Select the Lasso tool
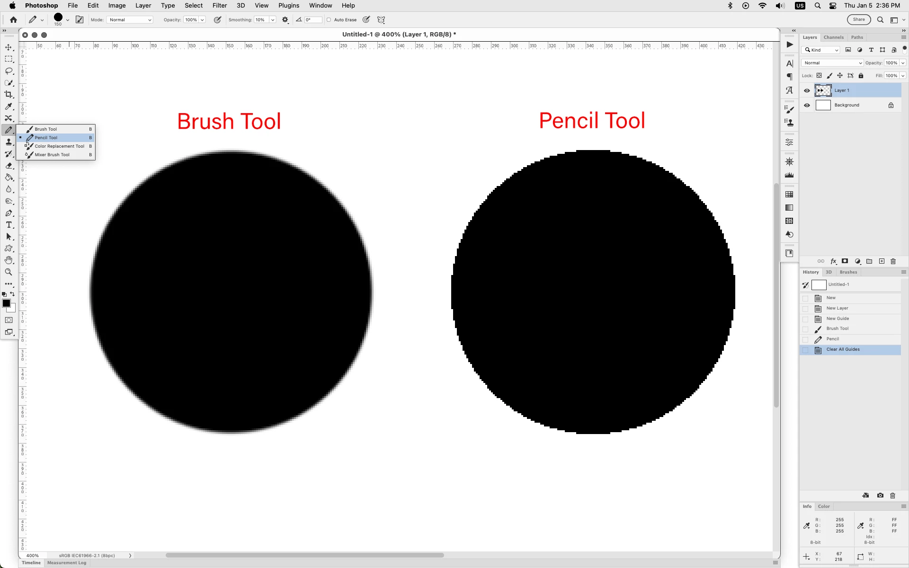 pyautogui.click(x=9, y=71)
